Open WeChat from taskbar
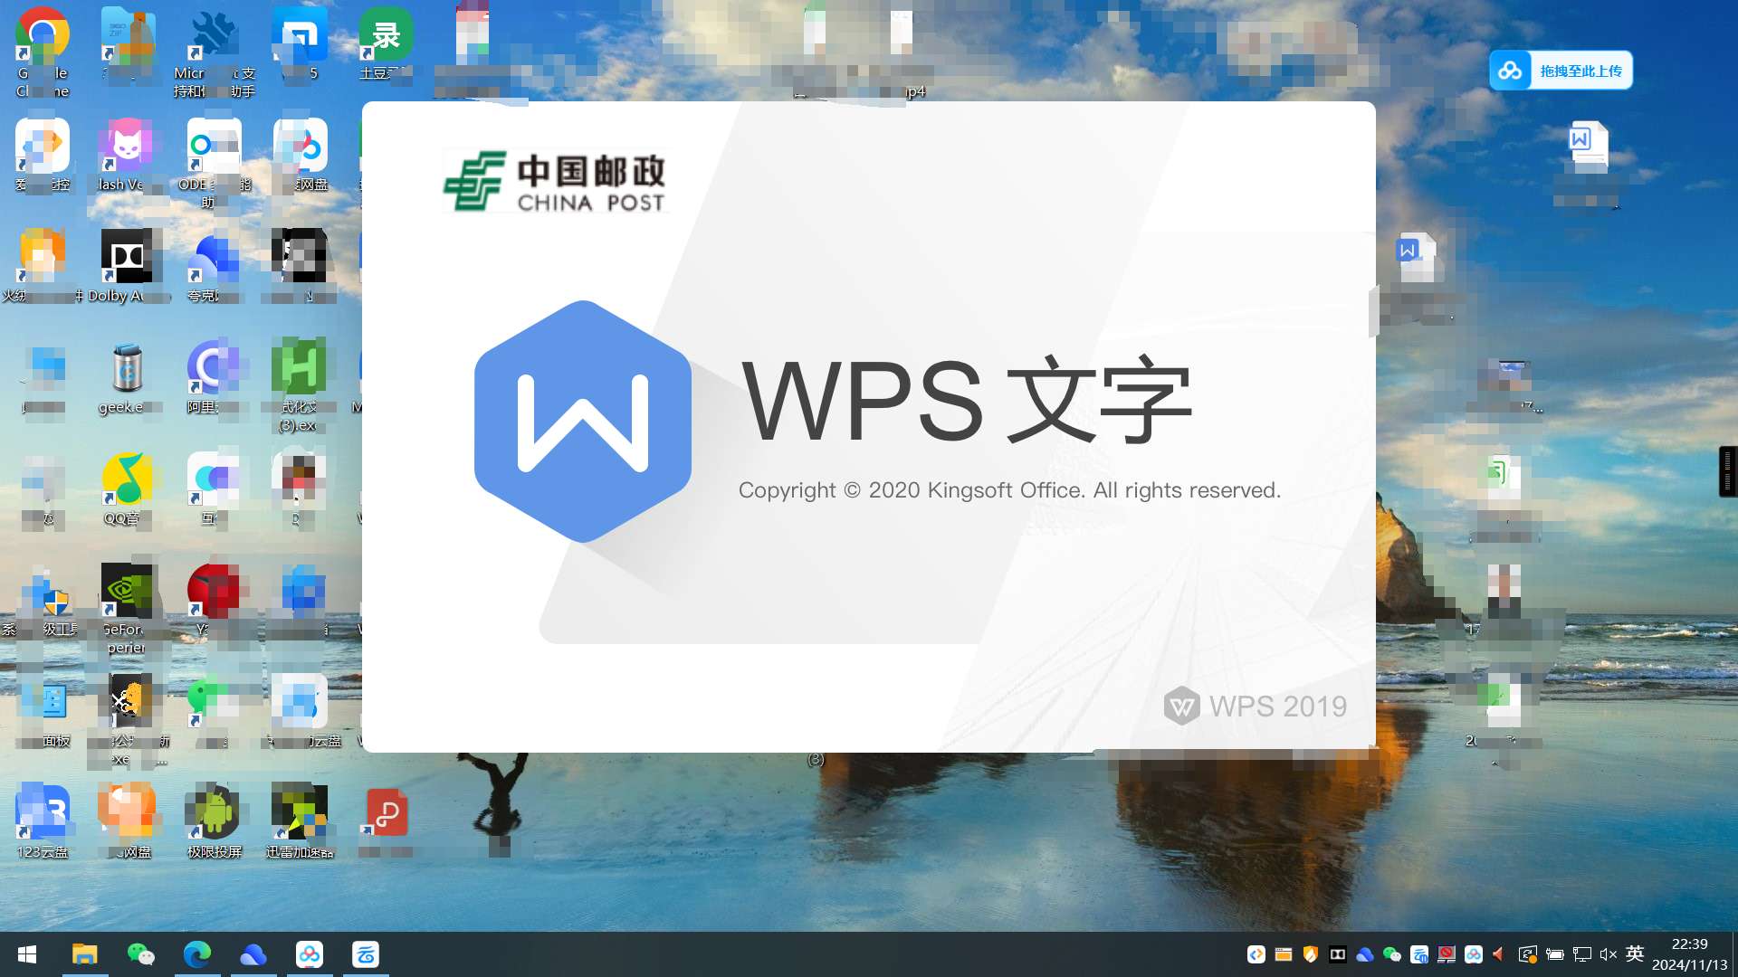Viewport: 1738px width, 977px height. coord(141,953)
